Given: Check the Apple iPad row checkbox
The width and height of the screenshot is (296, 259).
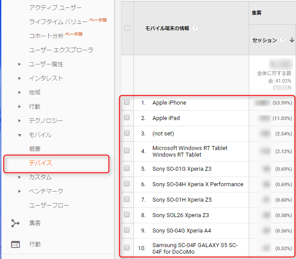Looking at the screenshot, I should click(127, 117).
